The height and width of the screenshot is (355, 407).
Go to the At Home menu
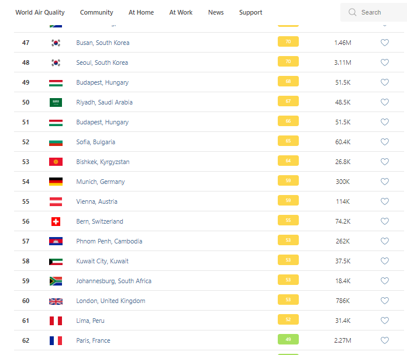[141, 12]
